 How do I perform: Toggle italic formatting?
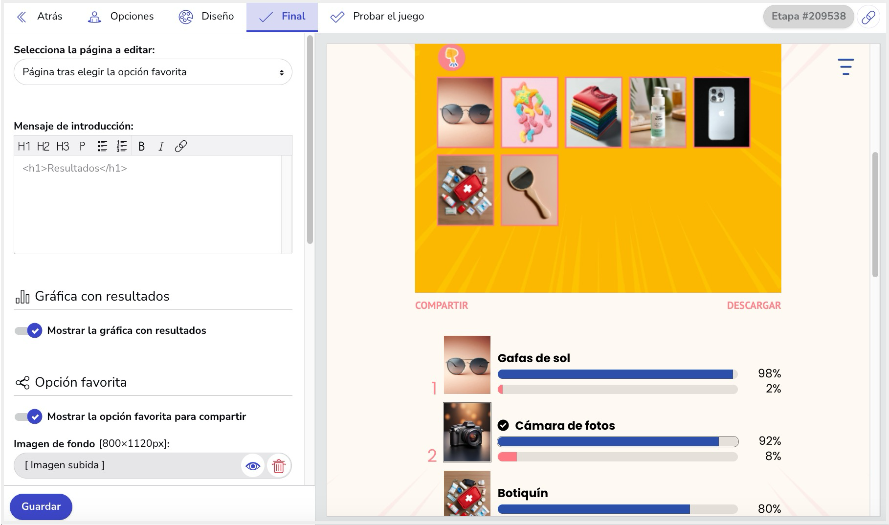coord(161,146)
